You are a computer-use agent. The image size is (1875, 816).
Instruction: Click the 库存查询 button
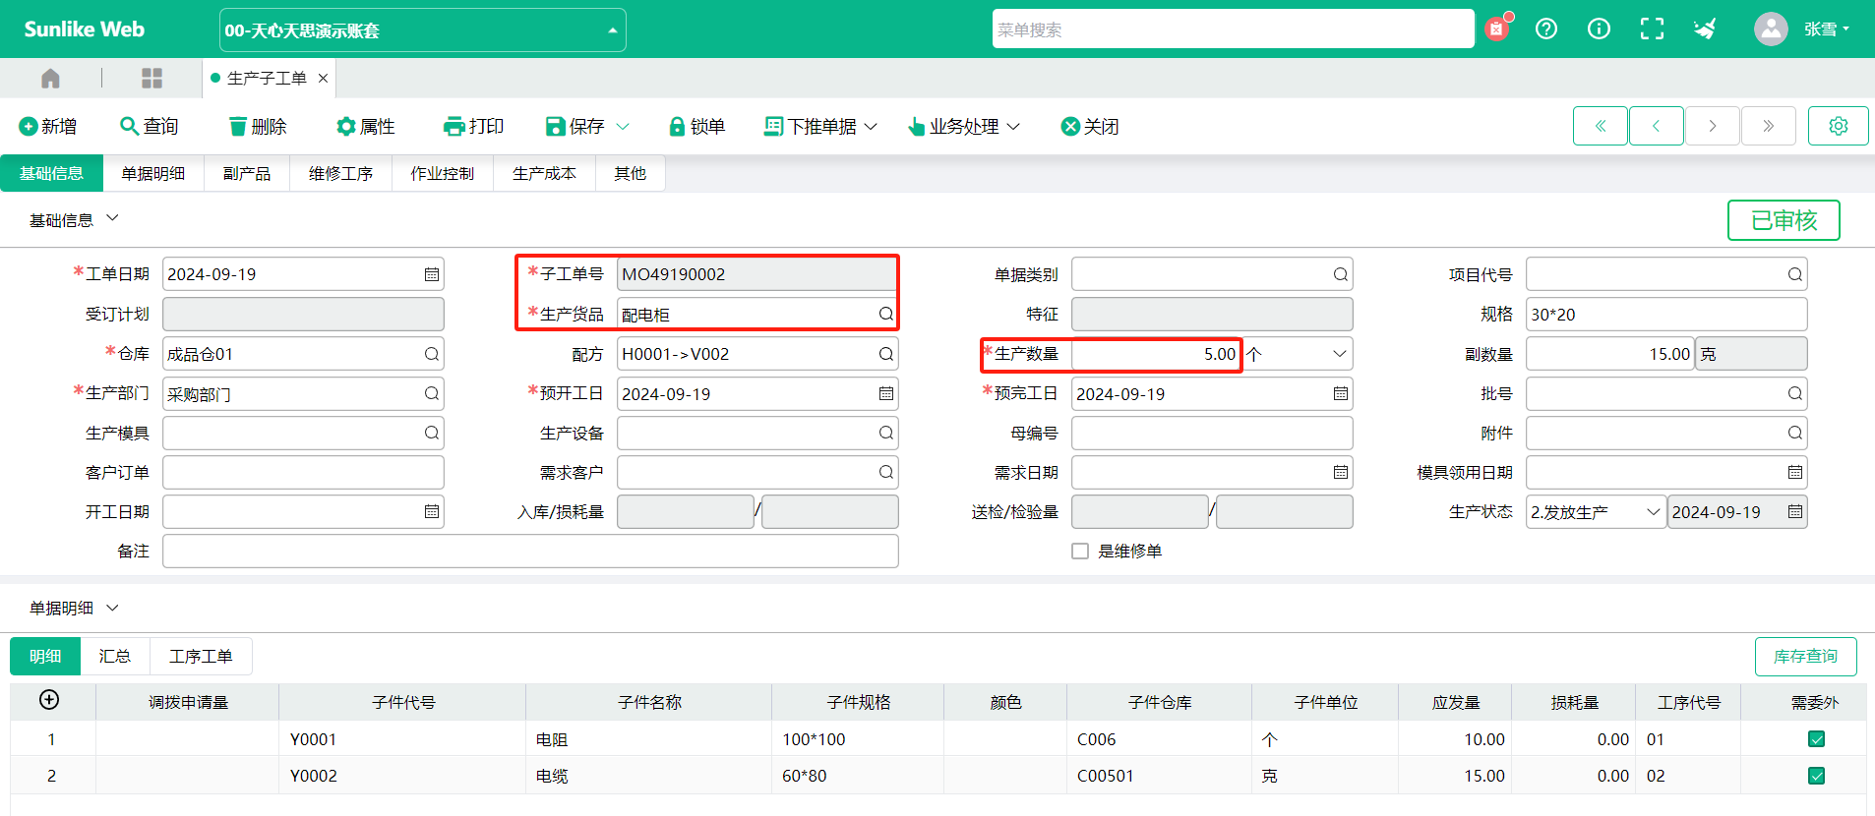click(x=1805, y=656)
